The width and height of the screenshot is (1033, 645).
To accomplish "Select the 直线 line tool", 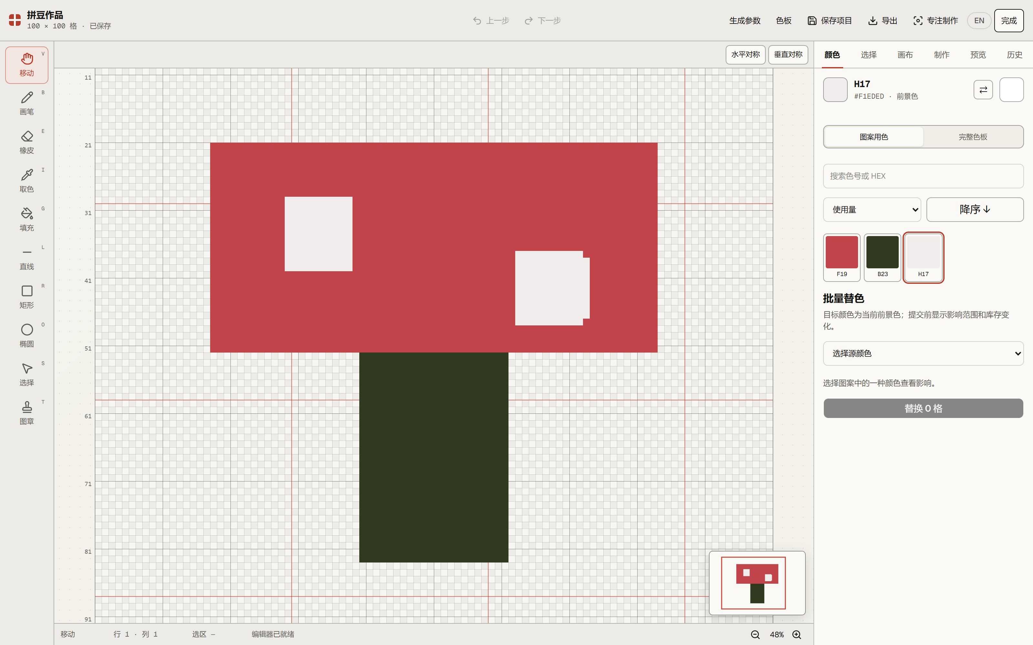I will pos(26,259).
